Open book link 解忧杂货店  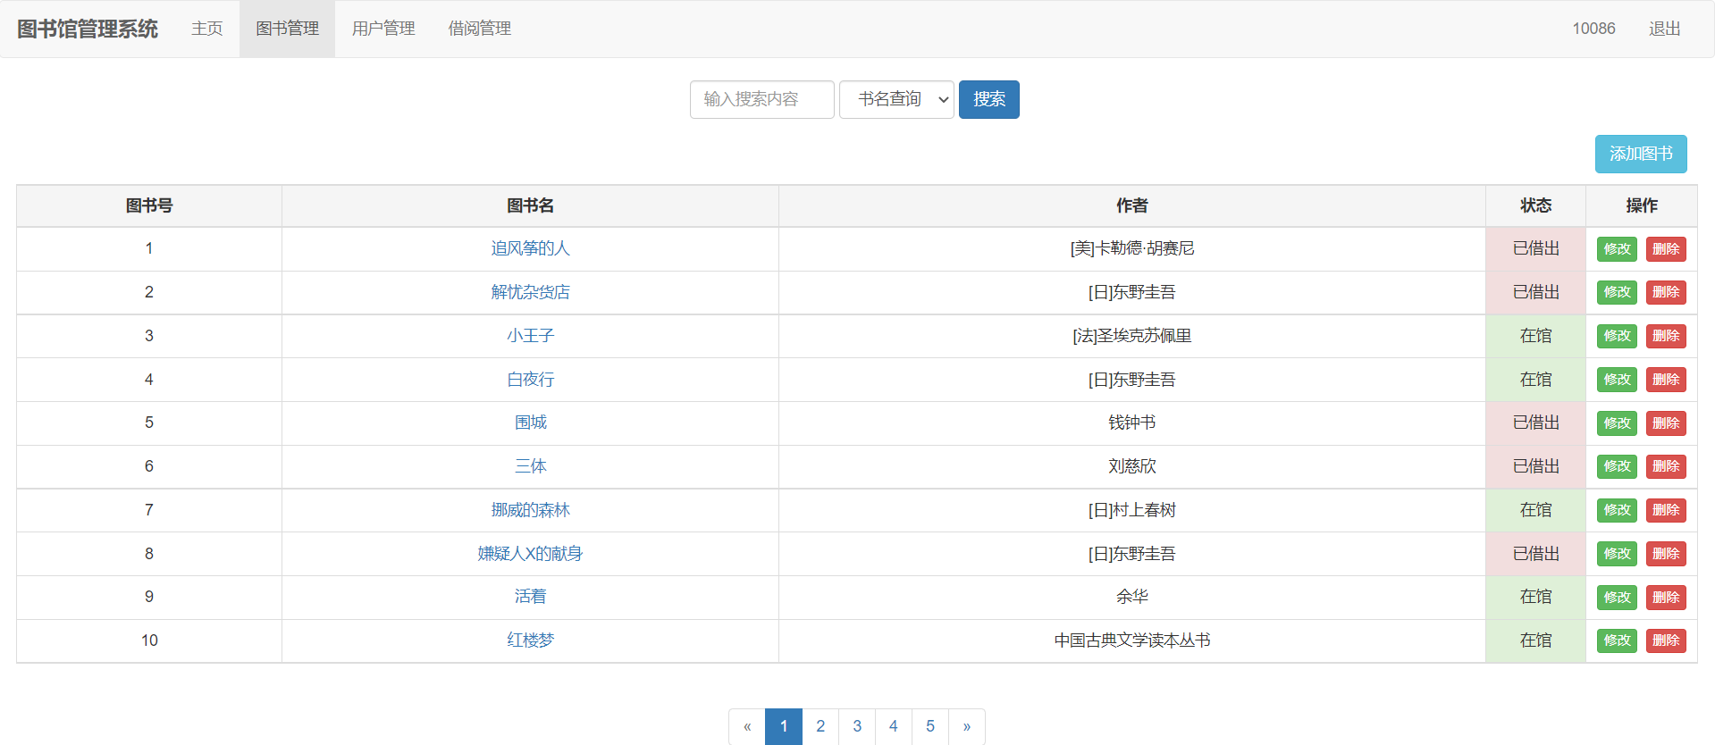tap(530, 292)
